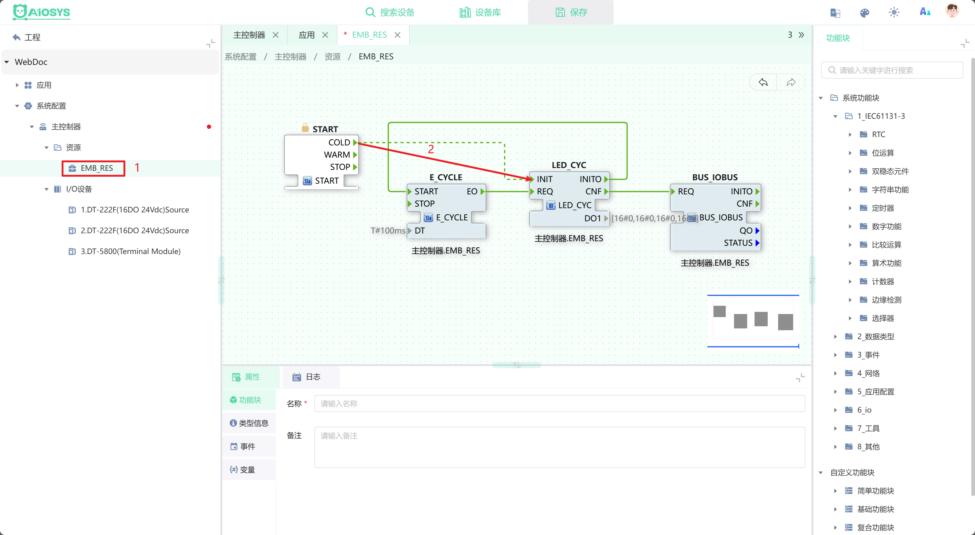Collapse the left project panel icon
The height and width of the screenshot is (535, 975).
pyautogui.click(x=210, y=43)
